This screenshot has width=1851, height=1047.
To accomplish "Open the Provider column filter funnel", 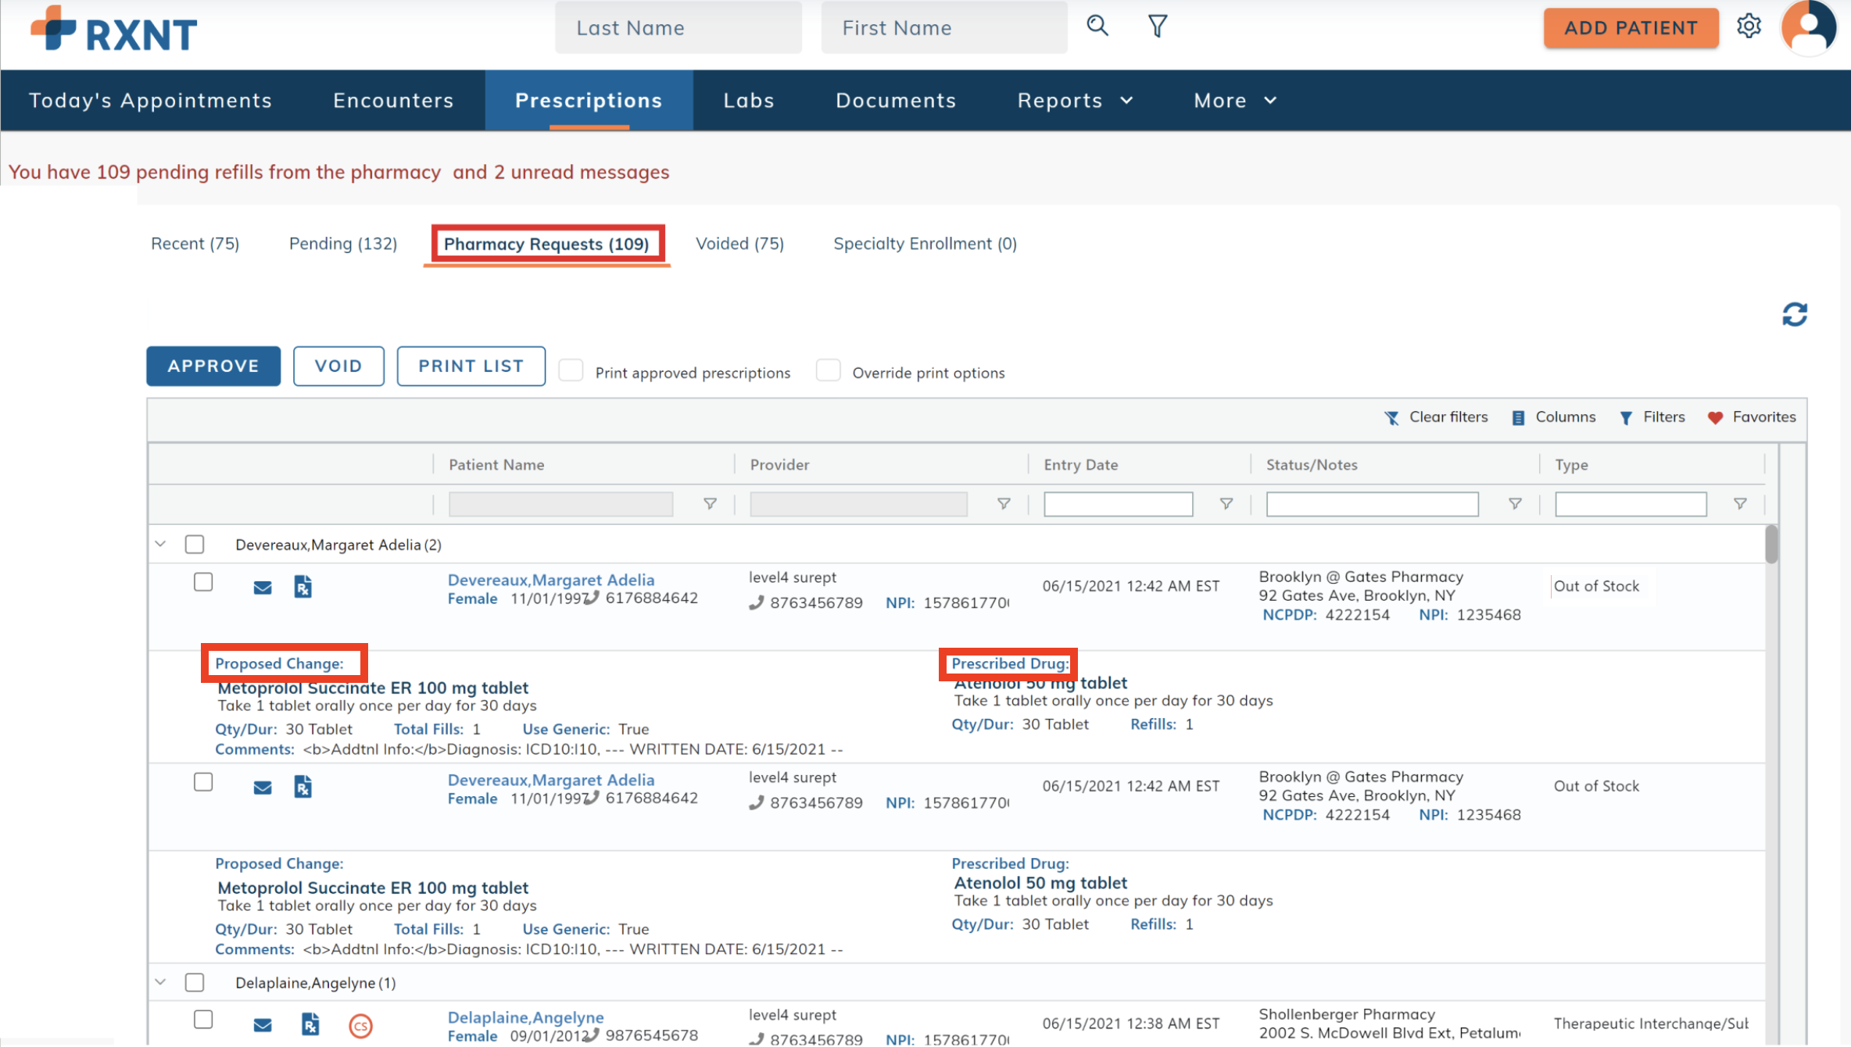I will pyautogui.click(x=1004, y=504).
